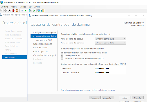
Task: Click Confirmación in roles wizard
Action: (x=11, y=54)
